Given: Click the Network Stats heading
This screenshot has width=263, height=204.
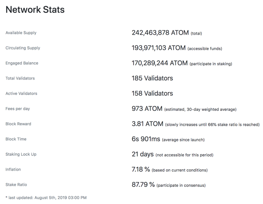Looking at the screenshot, I should 35,10.
